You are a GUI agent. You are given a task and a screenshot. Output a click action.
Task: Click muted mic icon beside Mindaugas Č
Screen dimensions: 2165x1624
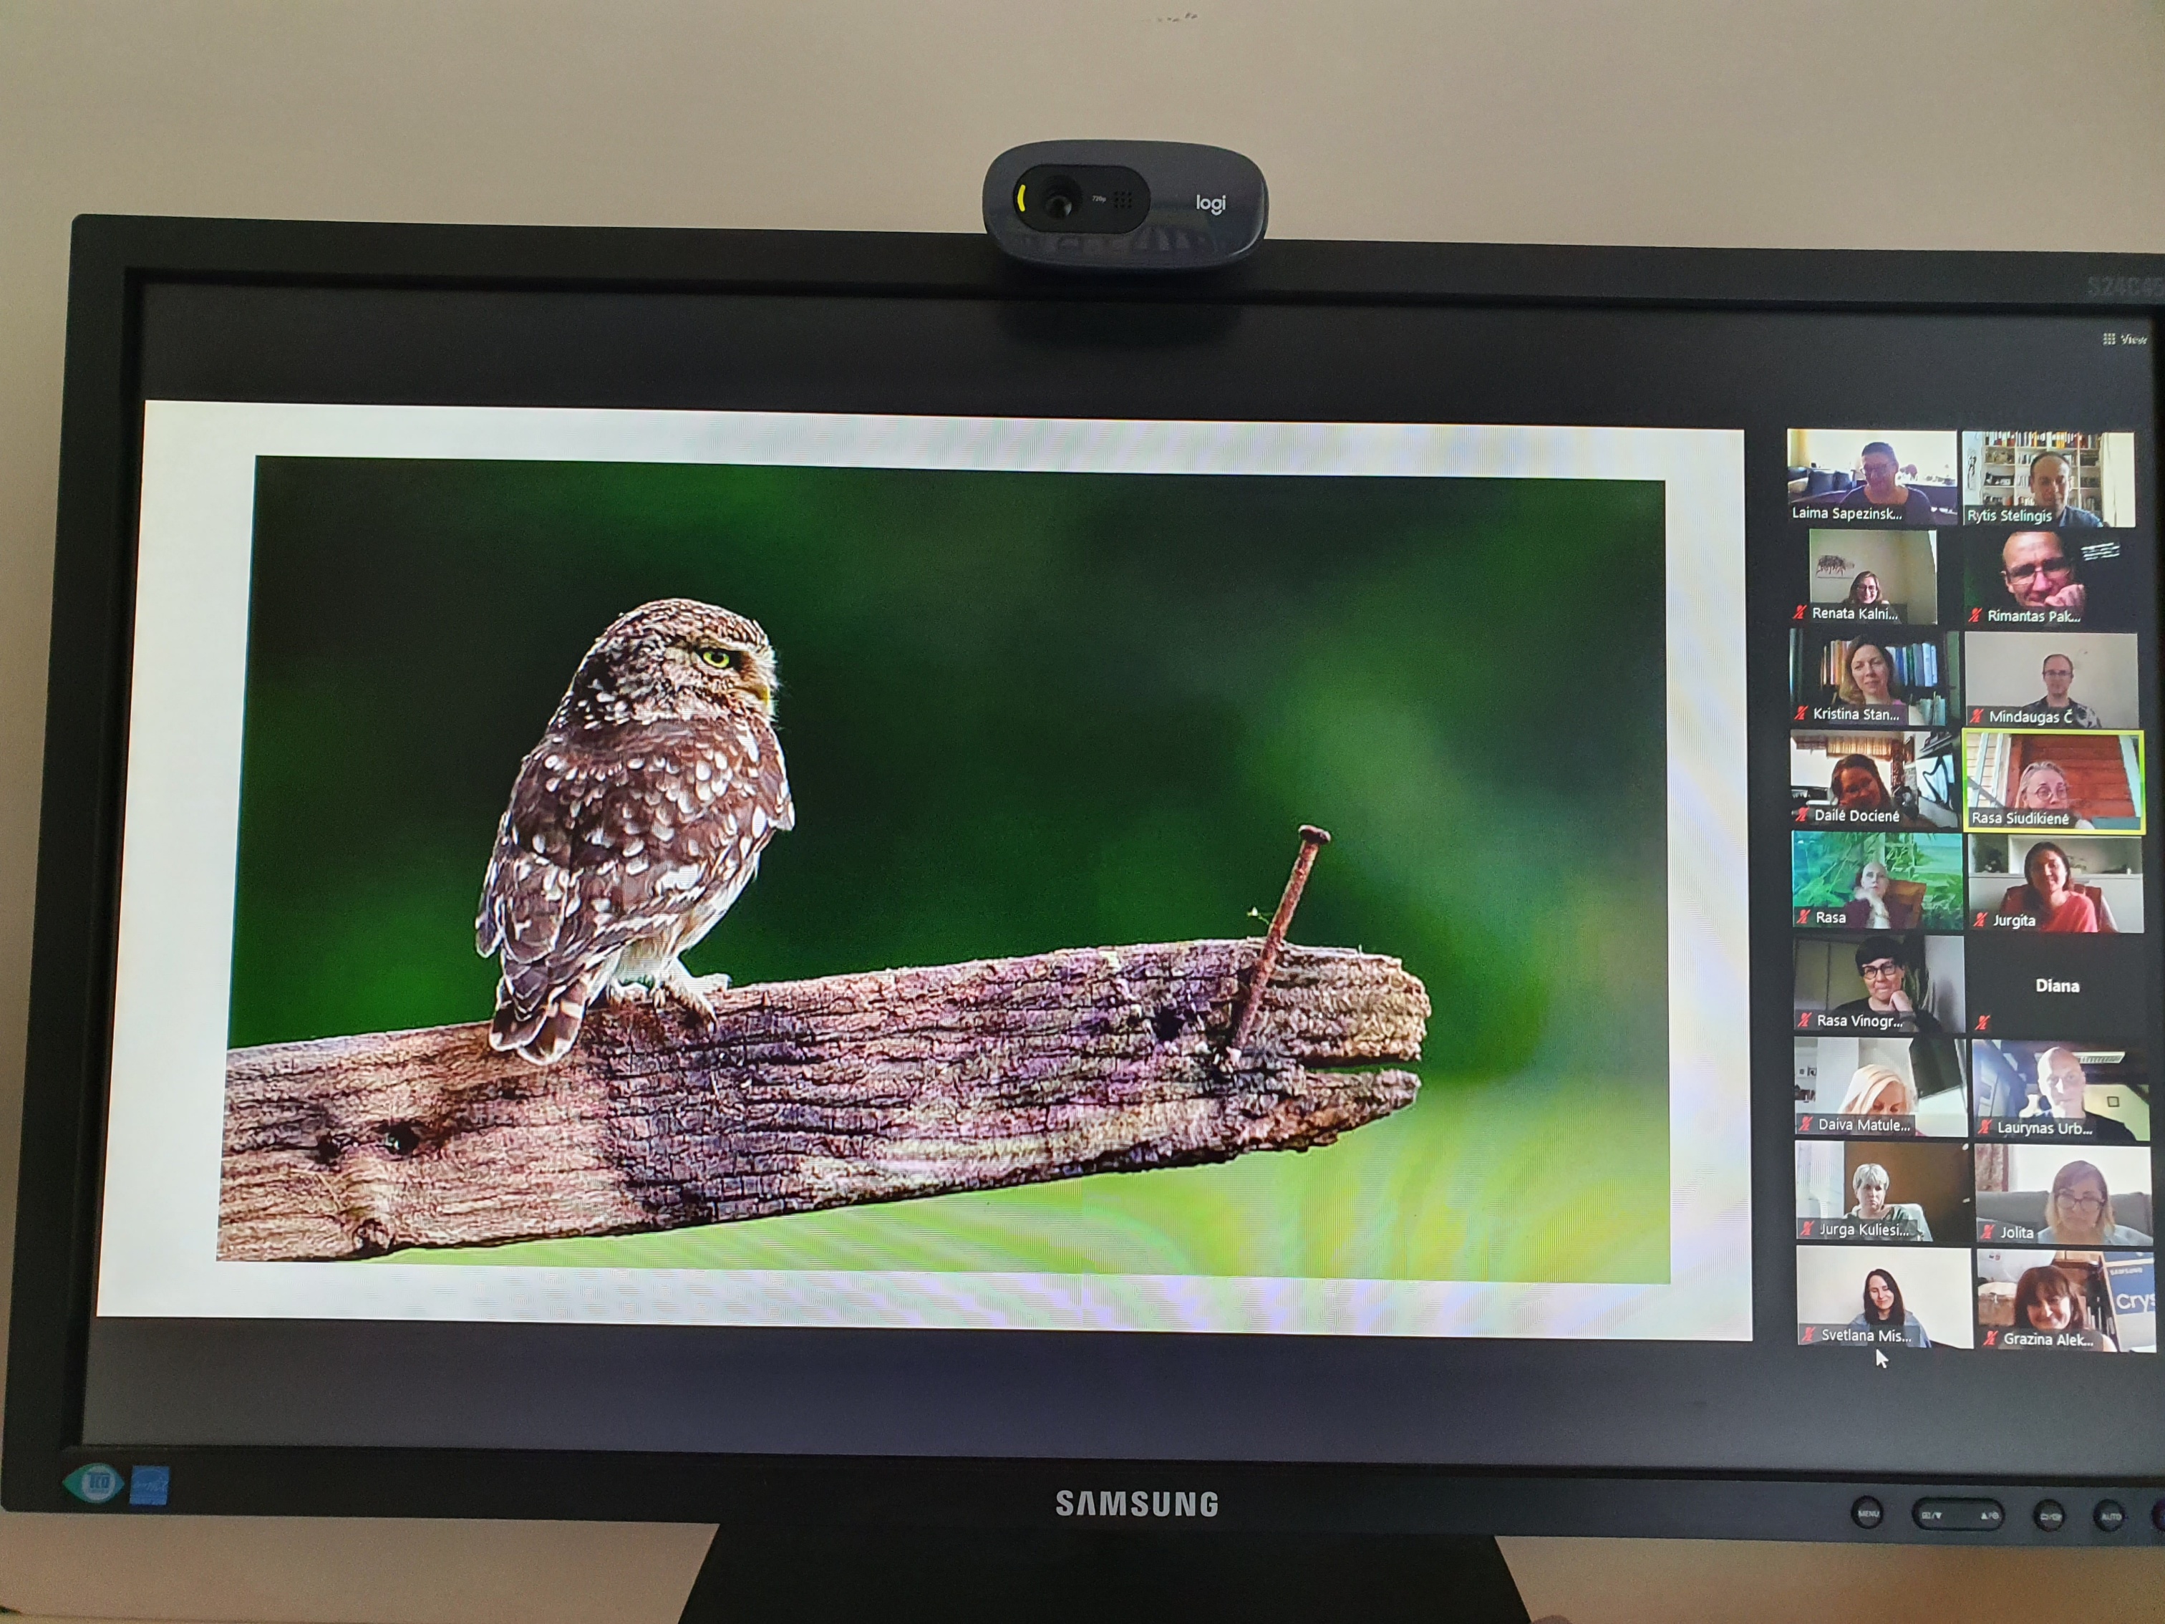(x=1977, y=717)
